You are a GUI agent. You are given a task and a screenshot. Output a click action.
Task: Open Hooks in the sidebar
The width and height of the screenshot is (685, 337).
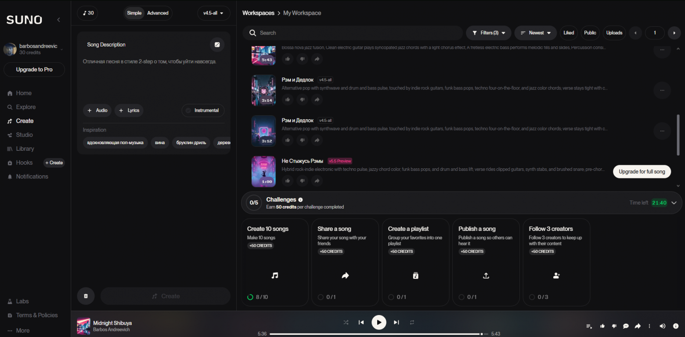click(20, 163)
